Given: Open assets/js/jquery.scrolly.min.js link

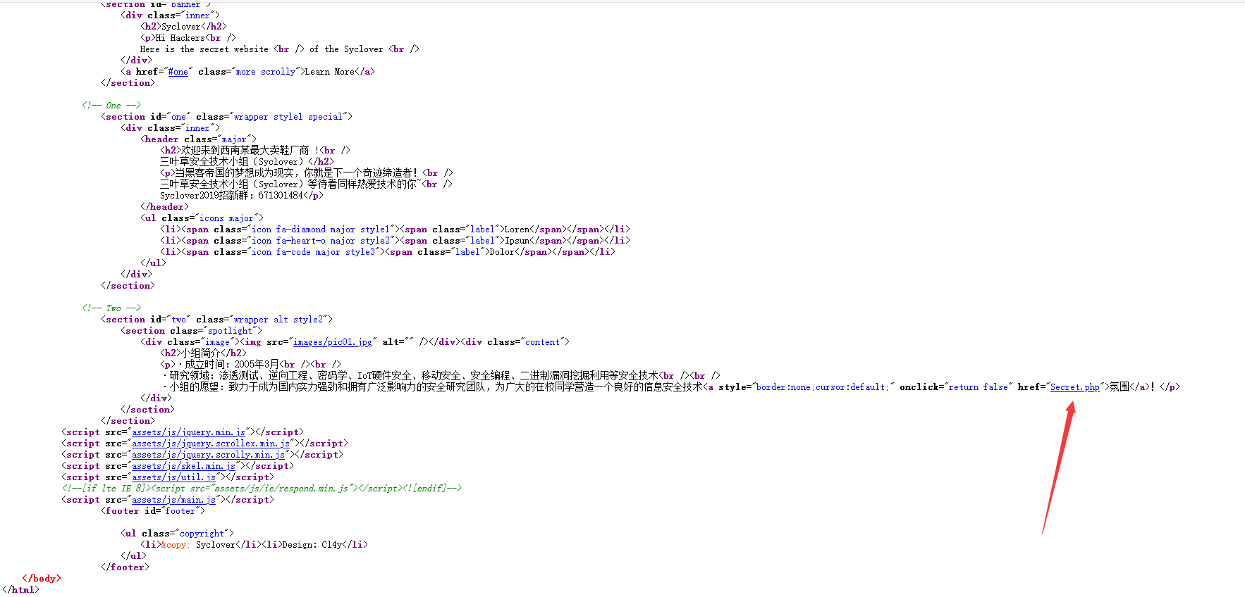Looking at the screenshot, I should tap(209, 455).
